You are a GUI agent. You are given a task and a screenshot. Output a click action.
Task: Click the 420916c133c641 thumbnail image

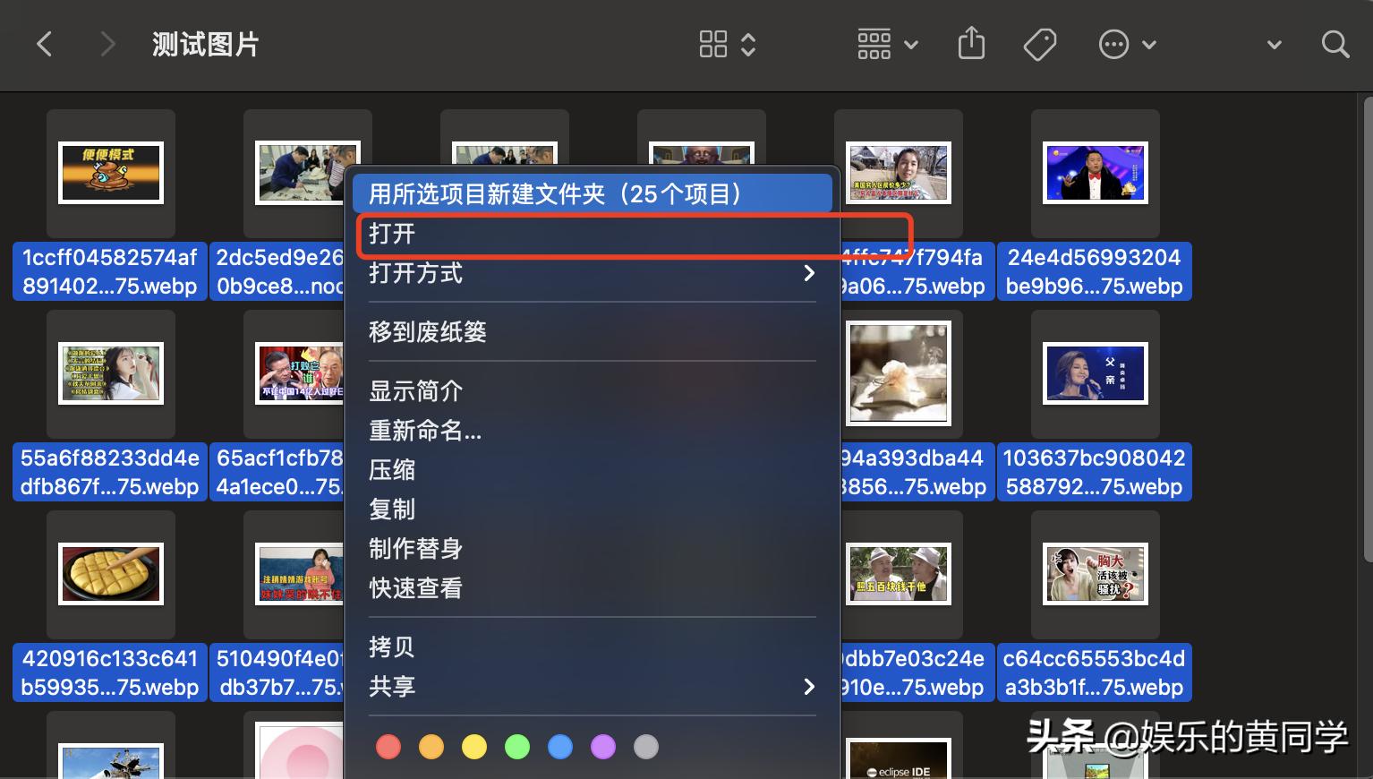pyautogui.click(x=110, y=574)
